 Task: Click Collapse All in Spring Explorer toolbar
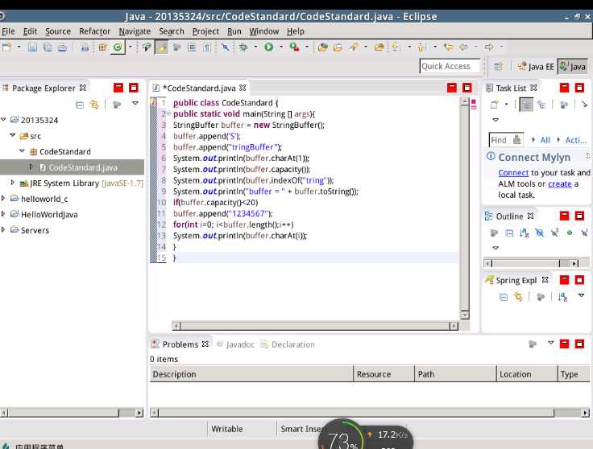coord(504,297)
